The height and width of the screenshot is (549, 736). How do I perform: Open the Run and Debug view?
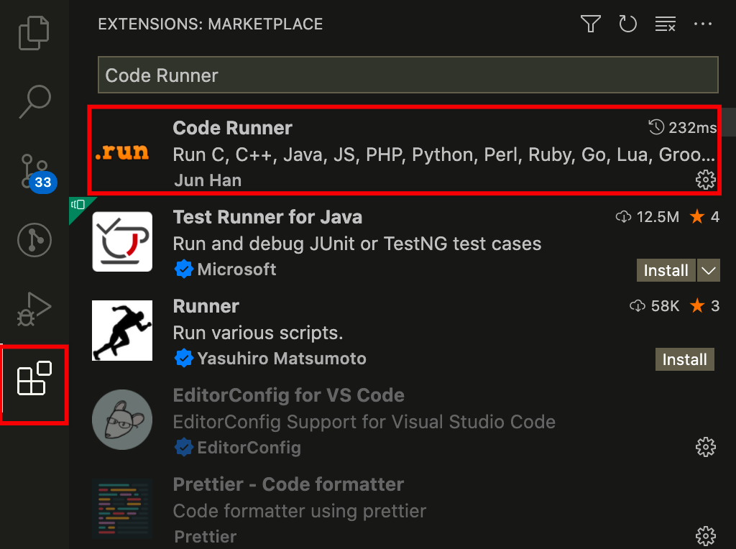pyautogui.click(x=34, y=309)
